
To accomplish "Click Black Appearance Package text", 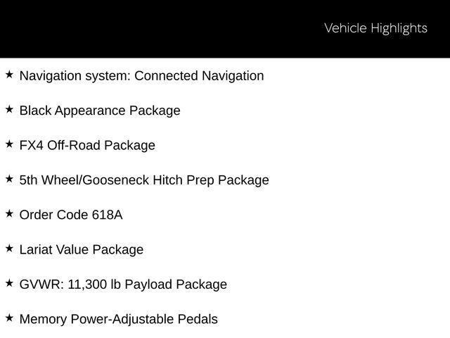I will 100,111.
